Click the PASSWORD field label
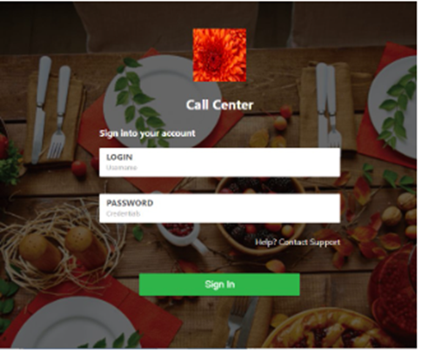 pyautogui.click(x=131, y=205)
